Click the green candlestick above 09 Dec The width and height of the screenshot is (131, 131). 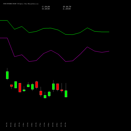[x=16, y=85]
